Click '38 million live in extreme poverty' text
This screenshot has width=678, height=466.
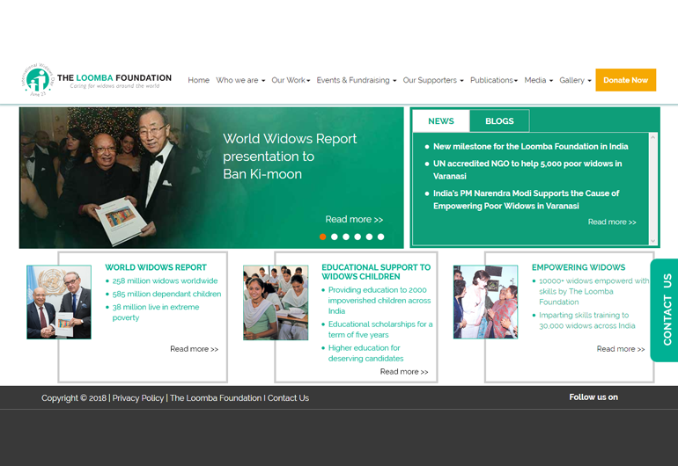[x=156, y=312]
